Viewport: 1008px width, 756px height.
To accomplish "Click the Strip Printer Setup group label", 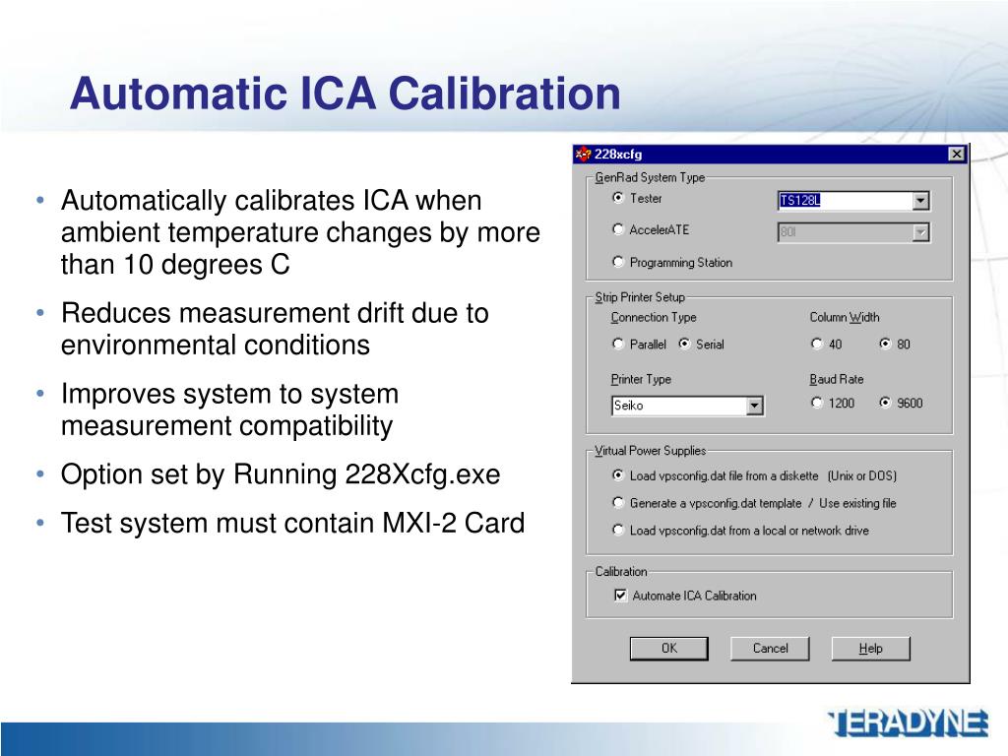I will click(640, 297).
